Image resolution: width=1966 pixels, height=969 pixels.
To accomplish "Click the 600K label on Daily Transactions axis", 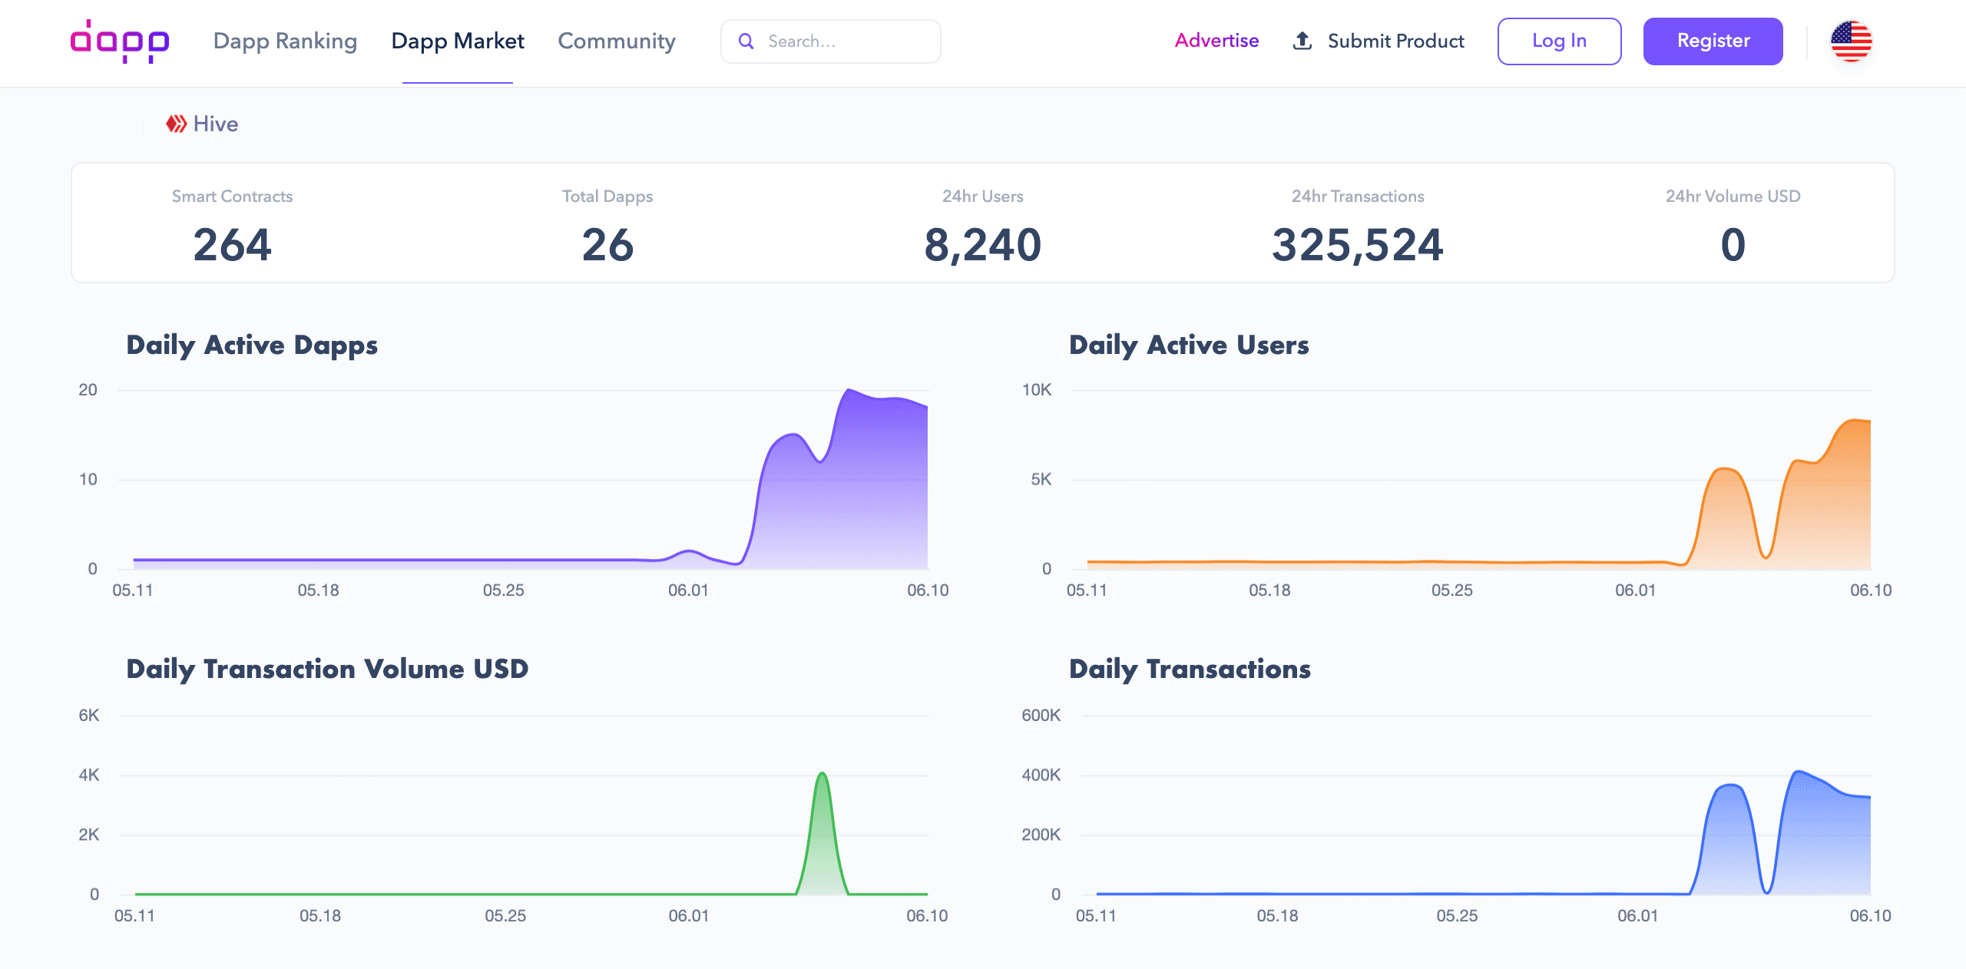I will (x=1041, y=716).
